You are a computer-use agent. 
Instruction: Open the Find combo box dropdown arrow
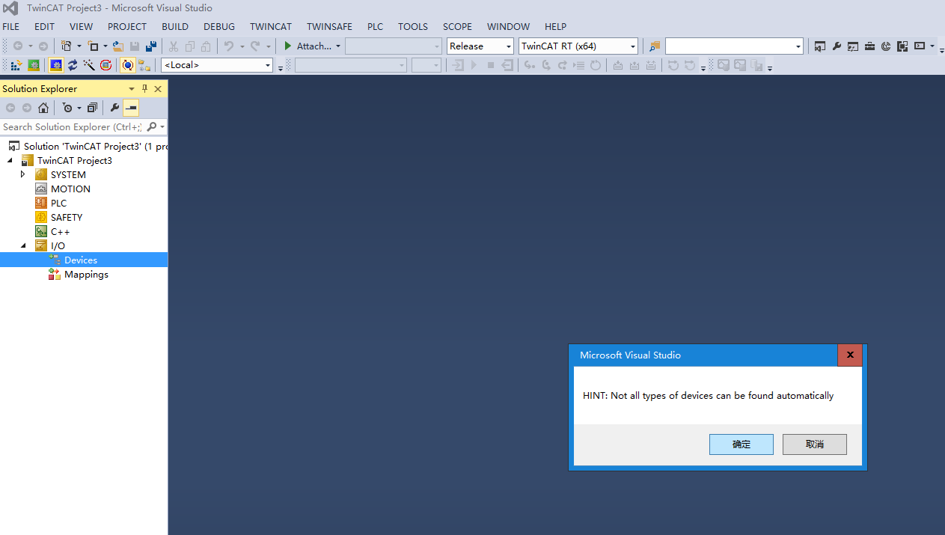point(798,46)
